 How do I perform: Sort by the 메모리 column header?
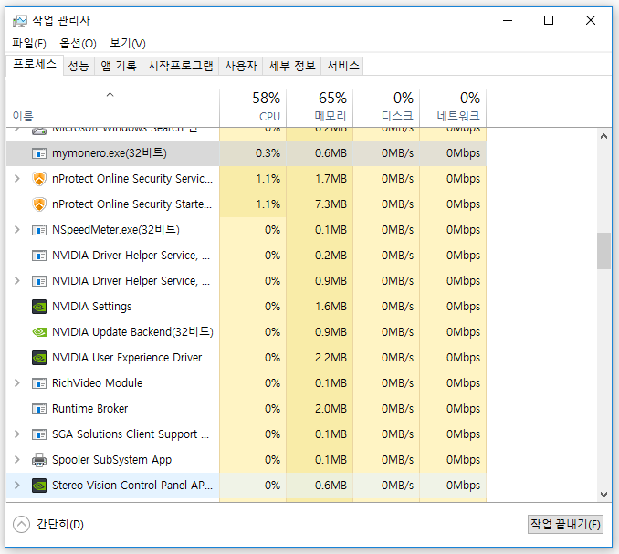click(320, 107)
